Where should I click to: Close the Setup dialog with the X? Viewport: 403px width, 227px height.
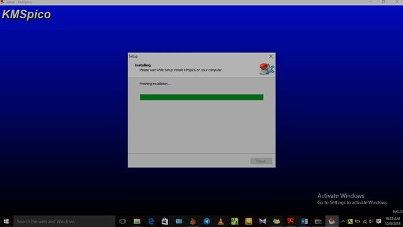point(271,56)
